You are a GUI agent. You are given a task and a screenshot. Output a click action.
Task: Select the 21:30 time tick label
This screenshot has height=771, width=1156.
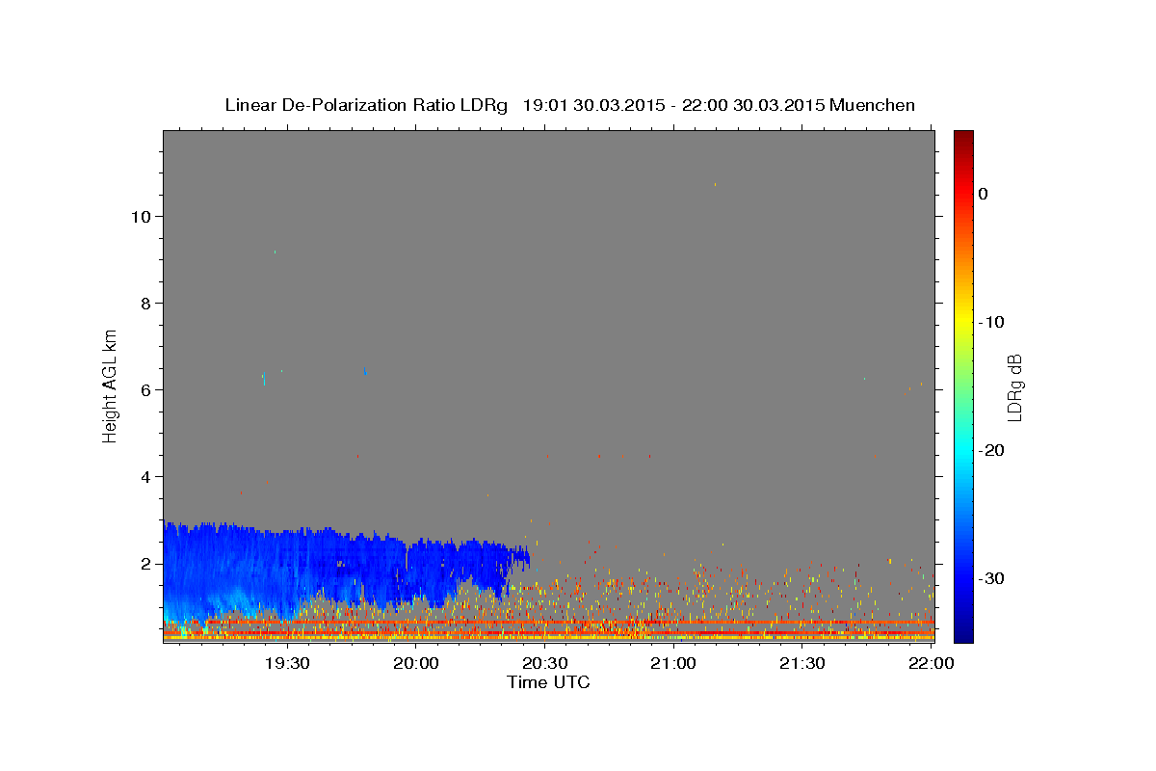[801, 663]
